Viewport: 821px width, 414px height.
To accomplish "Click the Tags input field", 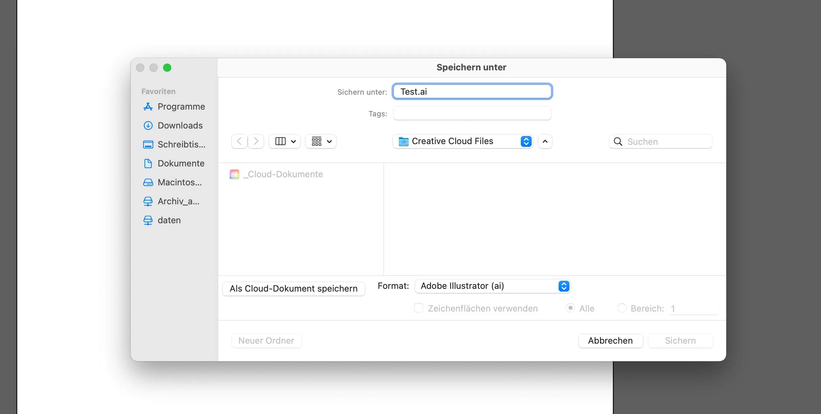I will click(x=472, y=113).
